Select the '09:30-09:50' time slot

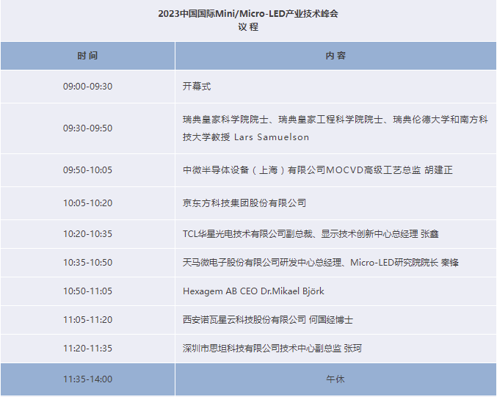coord(87,128)
